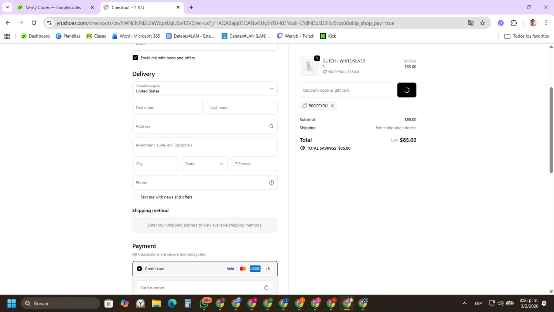The height and width of the screenshot is (312, 554).
Task: Open the Chrome profile avatar
Action: (x=533, y=23)
